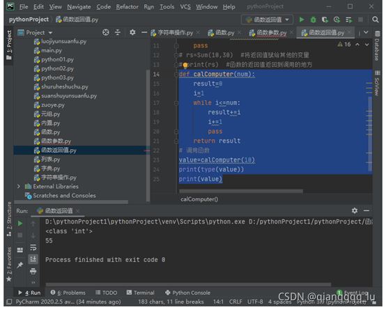Click the 4: Run tool window button
Screen dimensions: 386x310
[x=29, y=293]
